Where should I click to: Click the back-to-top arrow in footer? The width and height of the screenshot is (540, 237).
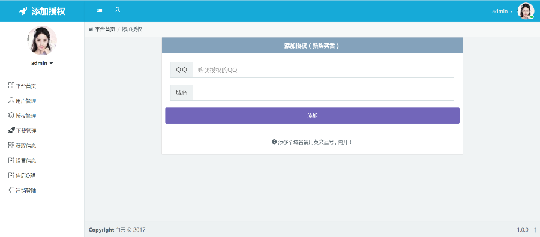(535, 230)
